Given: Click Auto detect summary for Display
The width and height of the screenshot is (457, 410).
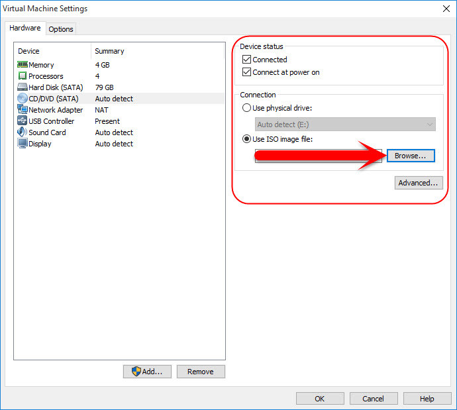Looking at the screenshot, I should pos(114,144).
